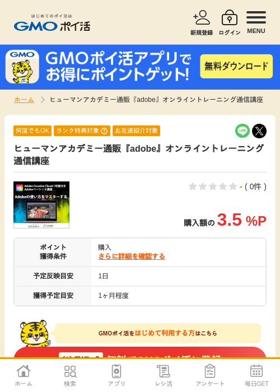The width and height of the screenshot is (280, 392).
Task: Open レシ活 receipt icon tab
Action: [x=164, y=376]
